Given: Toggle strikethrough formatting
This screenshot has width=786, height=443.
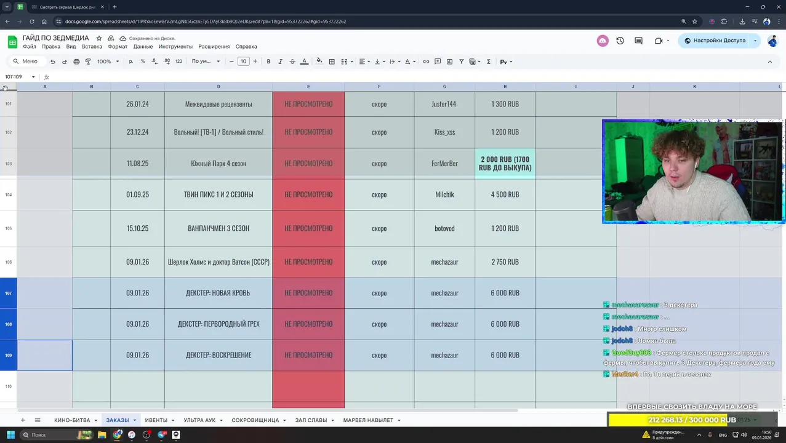Looking at the screenshot, I should (x=292, y=62).
